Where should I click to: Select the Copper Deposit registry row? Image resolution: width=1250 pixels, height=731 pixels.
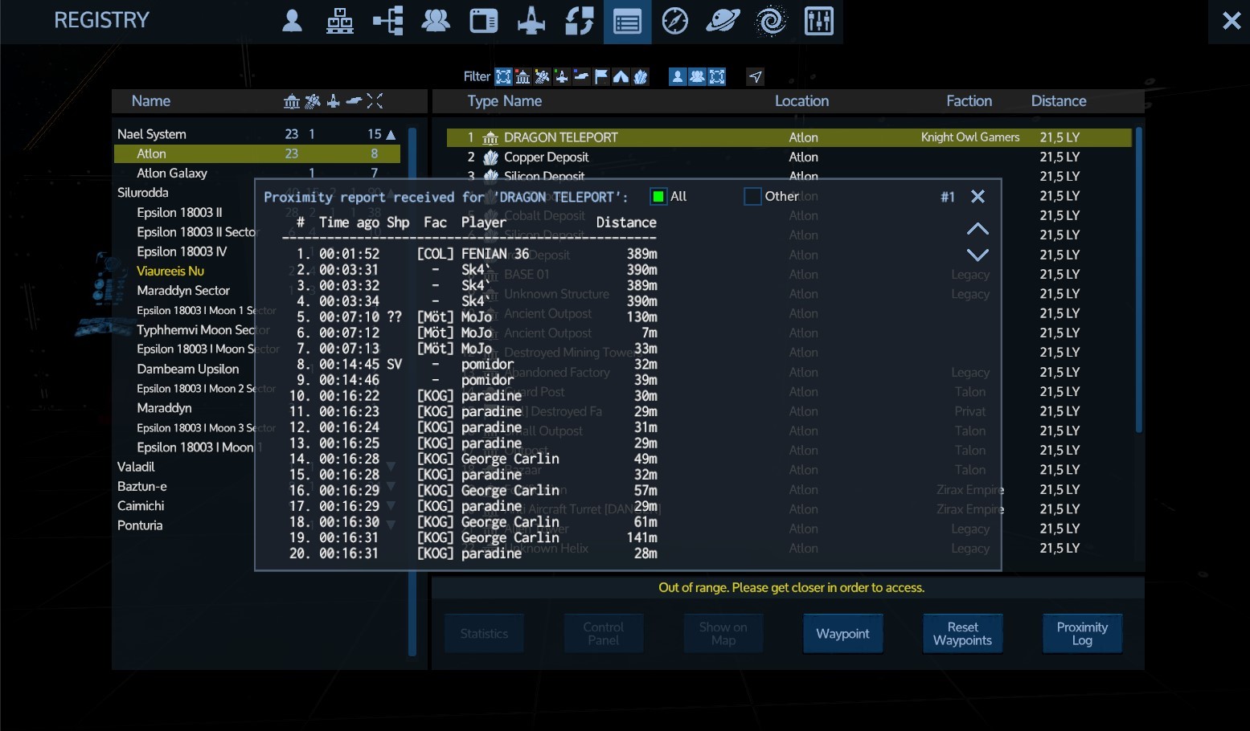click(x=789, y=157)
